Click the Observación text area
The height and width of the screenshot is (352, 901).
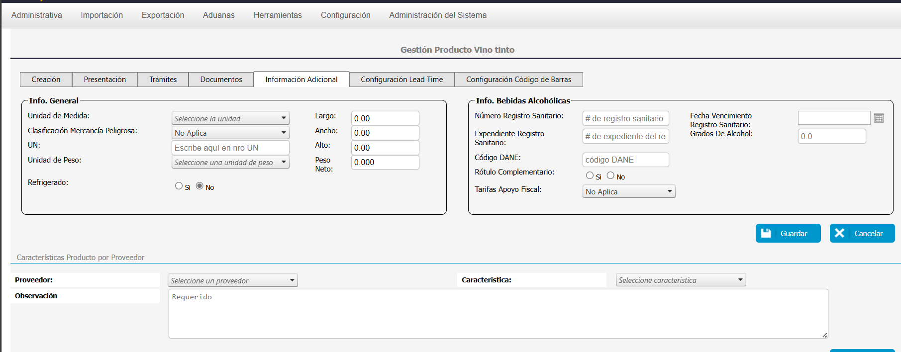coord(498,314)
